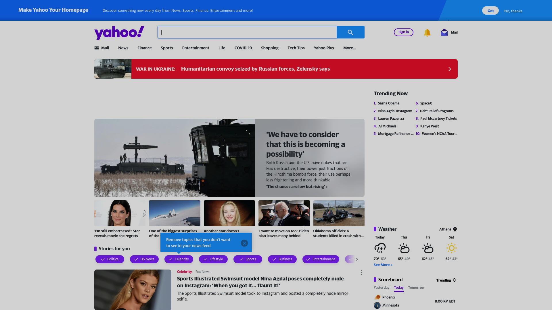Open the Nina Agdal story photo
This screenshot has height=310, width=552.
pyautogui.click(x=133, y=290)
